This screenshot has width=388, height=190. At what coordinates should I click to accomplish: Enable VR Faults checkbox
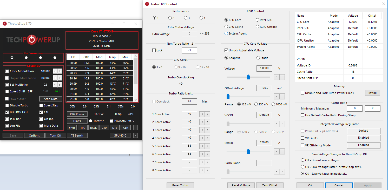302,138
